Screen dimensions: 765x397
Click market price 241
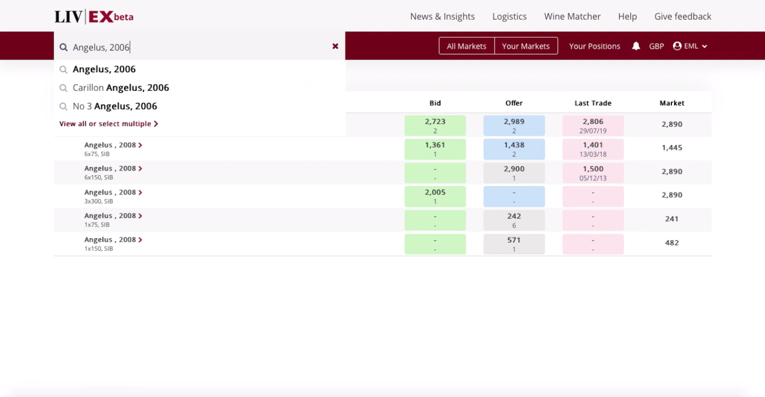point(672,219)
